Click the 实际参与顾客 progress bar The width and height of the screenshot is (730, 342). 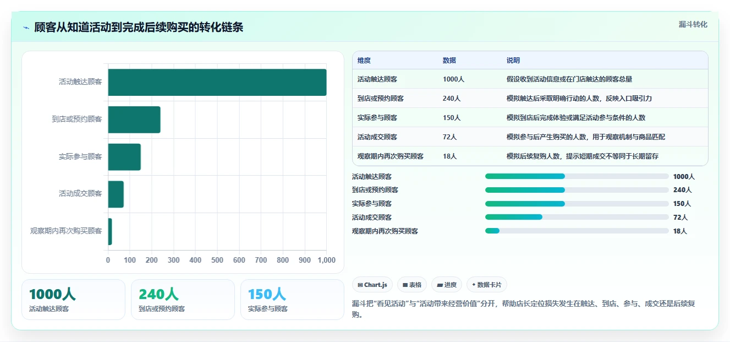pos(577,204)
